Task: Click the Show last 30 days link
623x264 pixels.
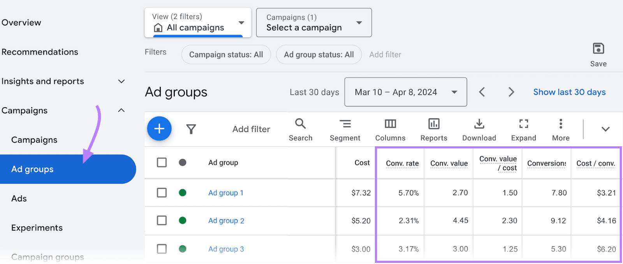Action: [x=569, y=92]
